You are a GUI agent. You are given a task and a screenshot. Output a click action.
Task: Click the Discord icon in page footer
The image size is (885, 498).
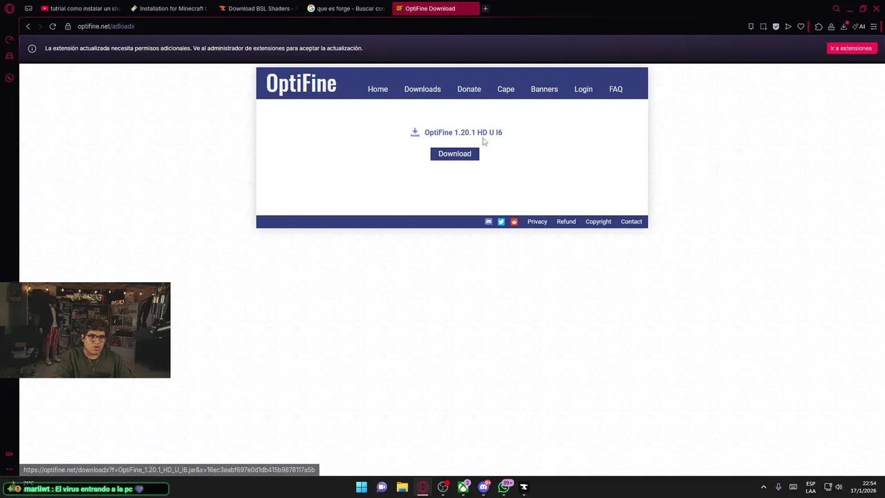click(x=489, y=222)
